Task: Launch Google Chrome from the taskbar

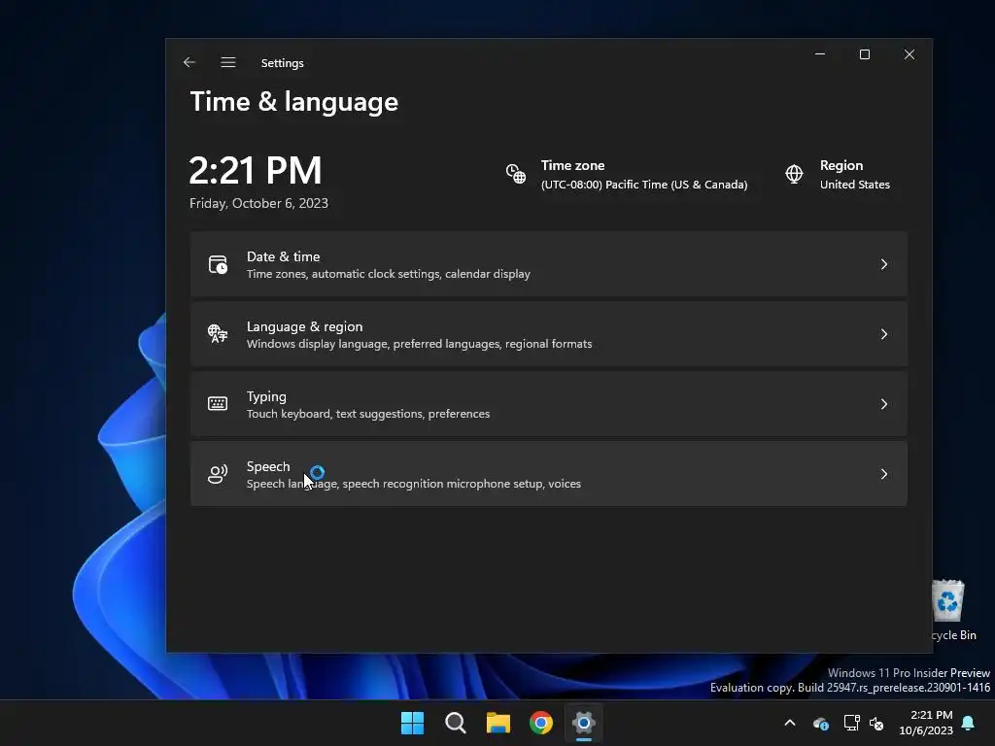Action: click(x=541, y=723)
